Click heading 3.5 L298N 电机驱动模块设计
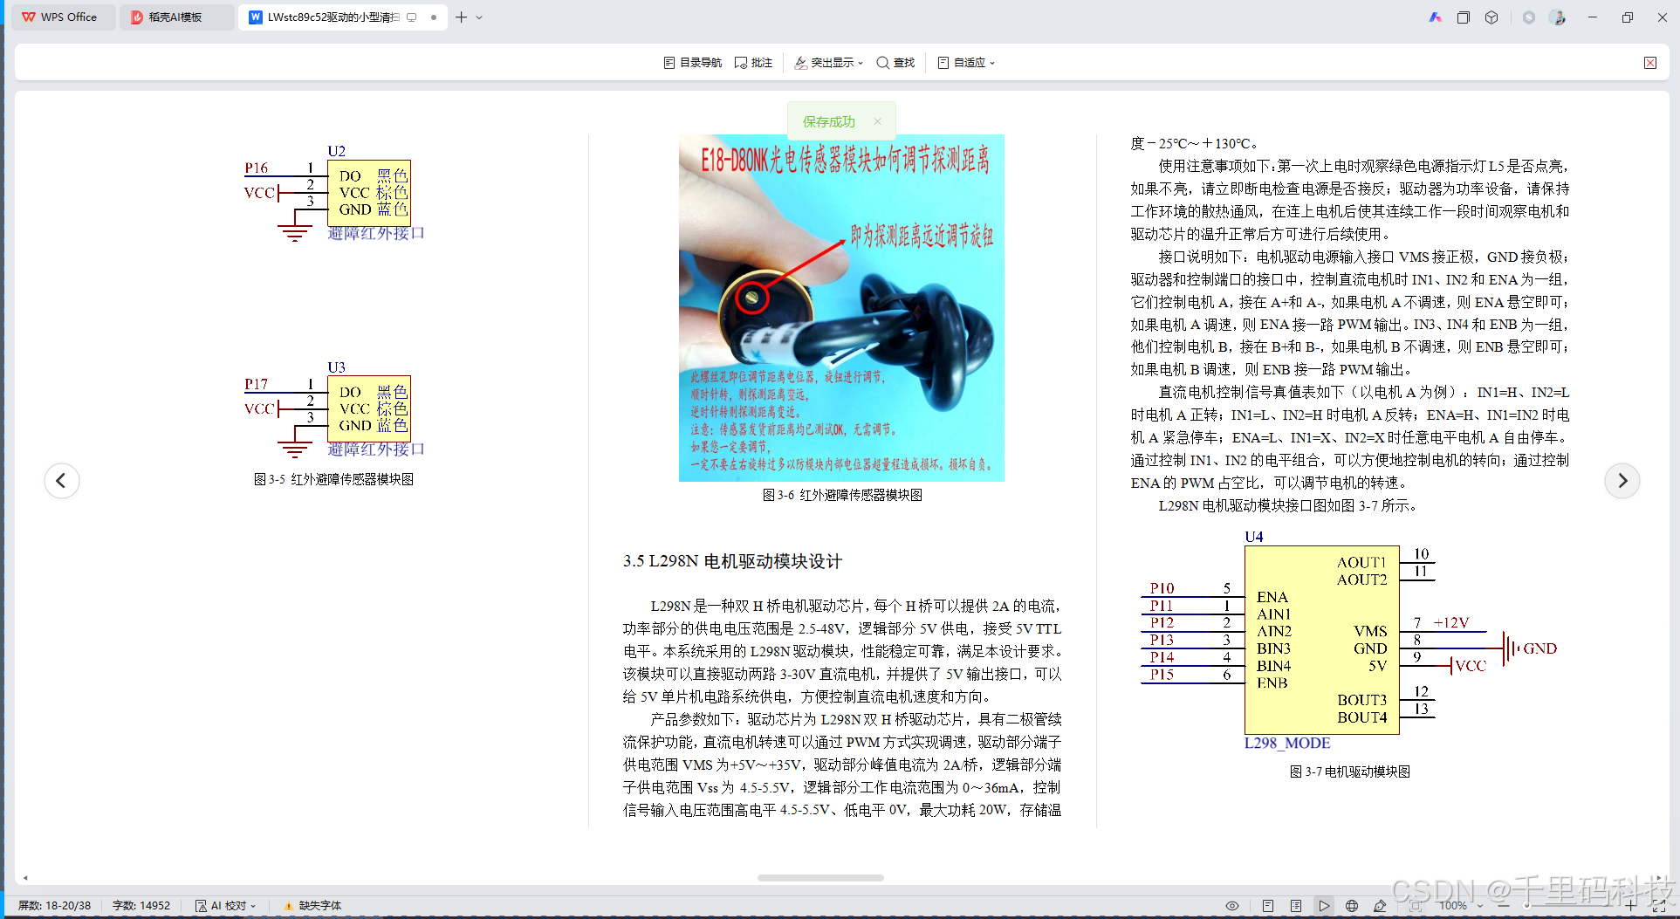This screenshot has height=919, width=1680. point(732,561)
